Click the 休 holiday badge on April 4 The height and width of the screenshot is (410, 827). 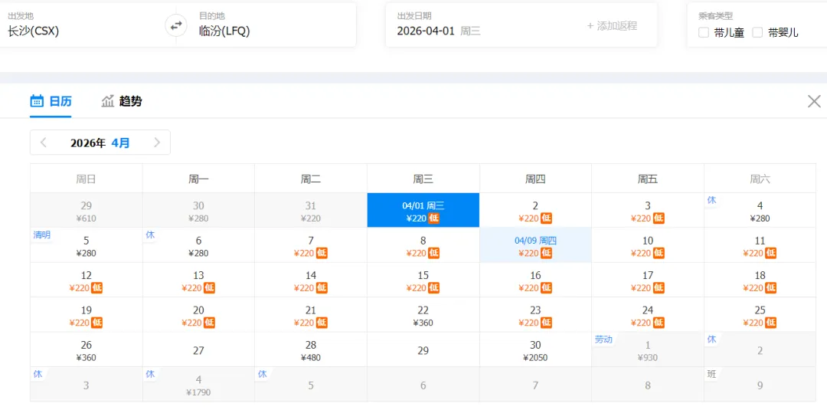711,200
